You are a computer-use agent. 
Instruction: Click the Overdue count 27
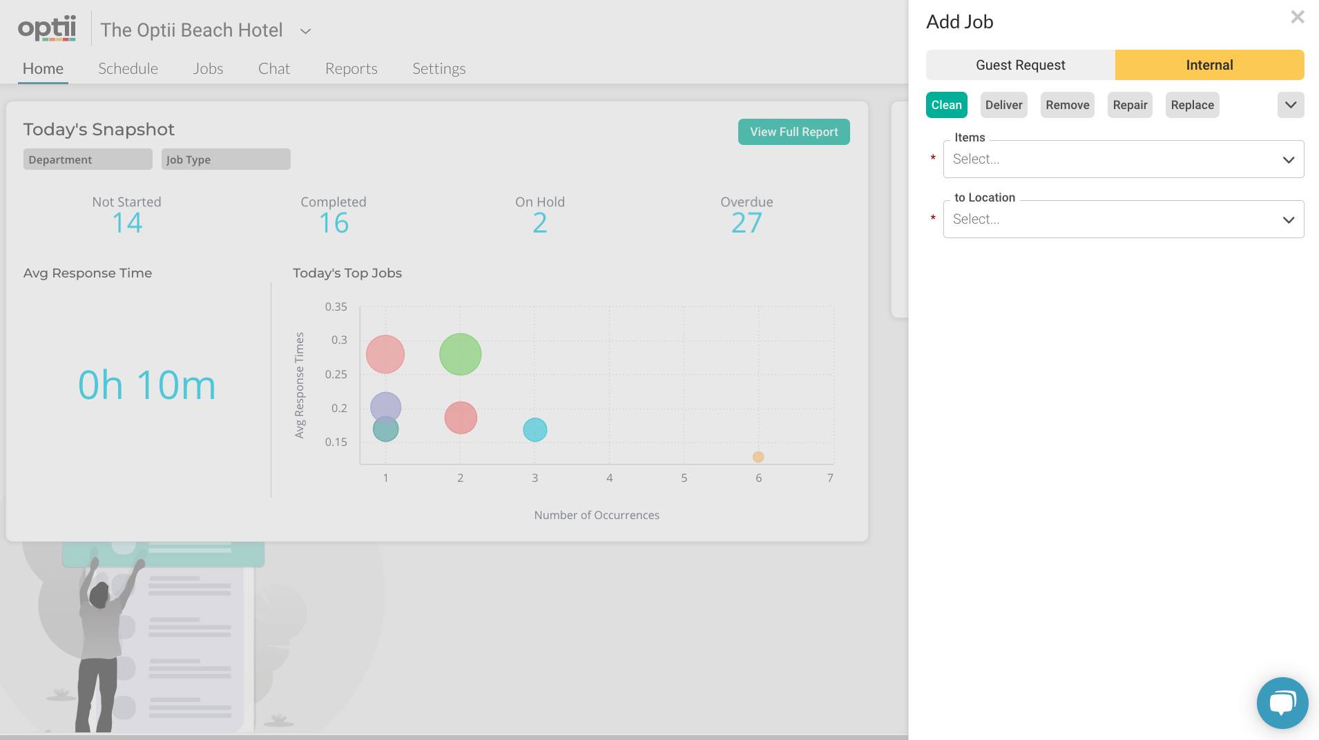point(747,223)
